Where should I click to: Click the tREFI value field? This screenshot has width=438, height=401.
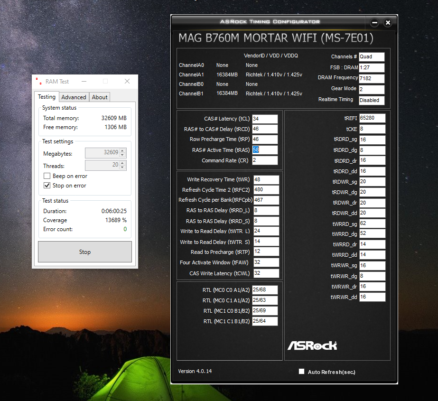[372, 118]
